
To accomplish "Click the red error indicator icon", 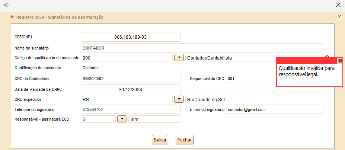I will [327, 57].
